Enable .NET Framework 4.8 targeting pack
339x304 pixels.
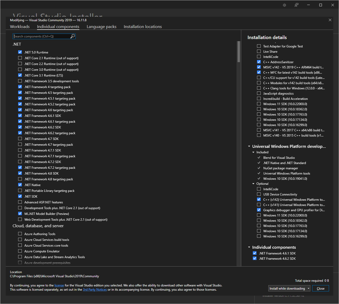point(20,179)
